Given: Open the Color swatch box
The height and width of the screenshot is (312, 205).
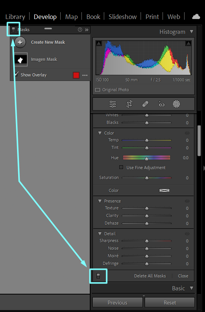Looking at the screenshot, I should pyautogui.click(x=164, y=190).
